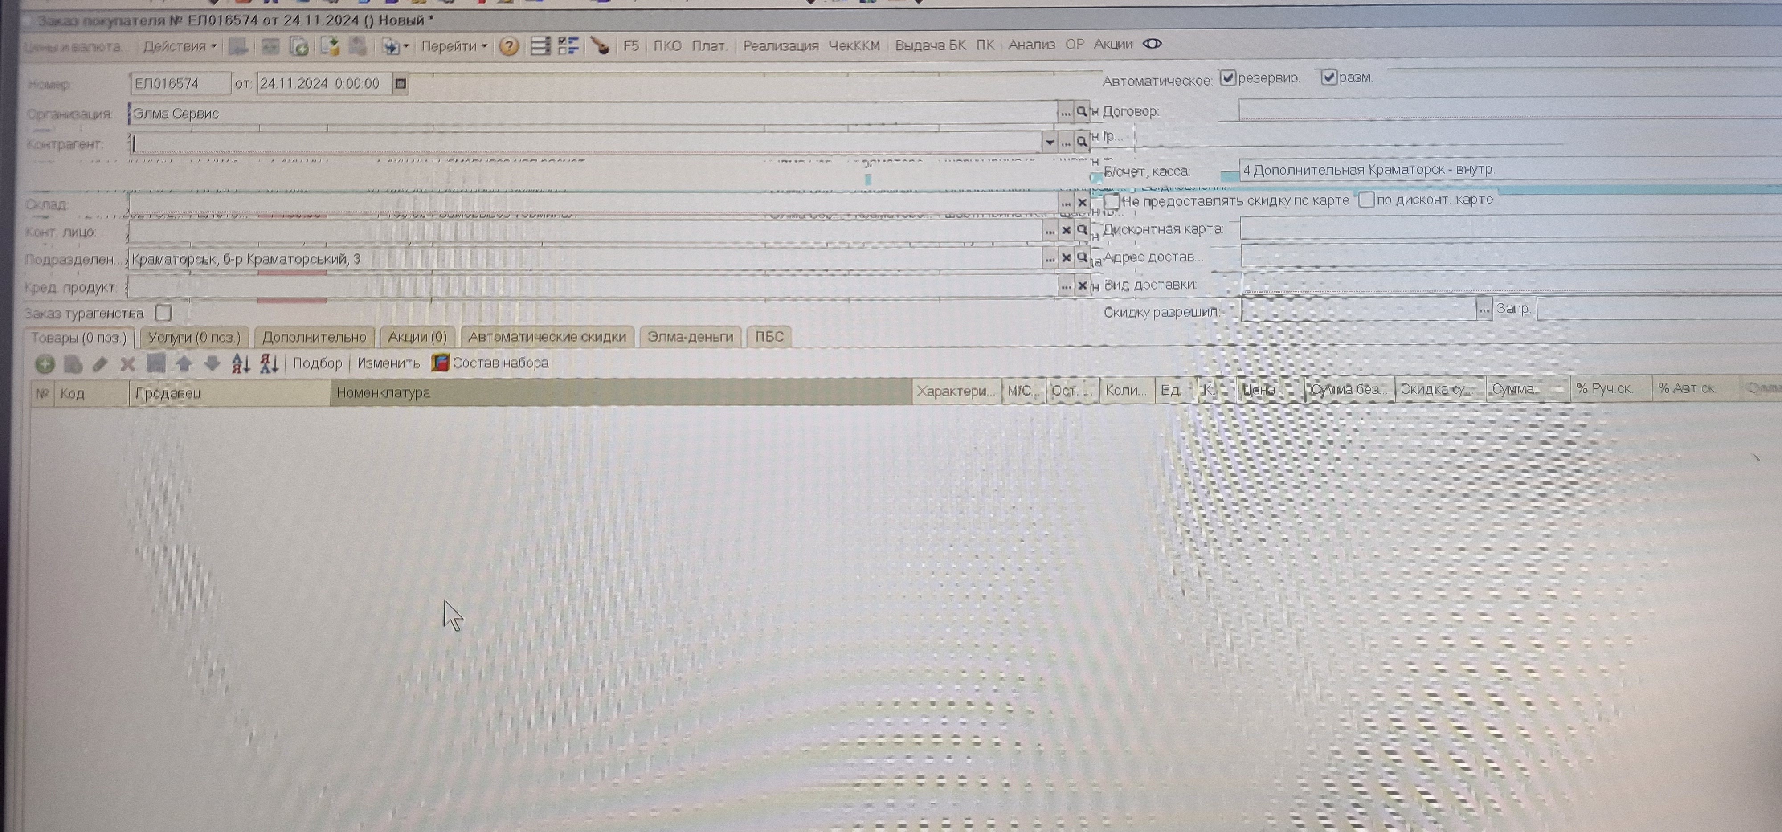Move row down with arrow icon

pos(213,363)
